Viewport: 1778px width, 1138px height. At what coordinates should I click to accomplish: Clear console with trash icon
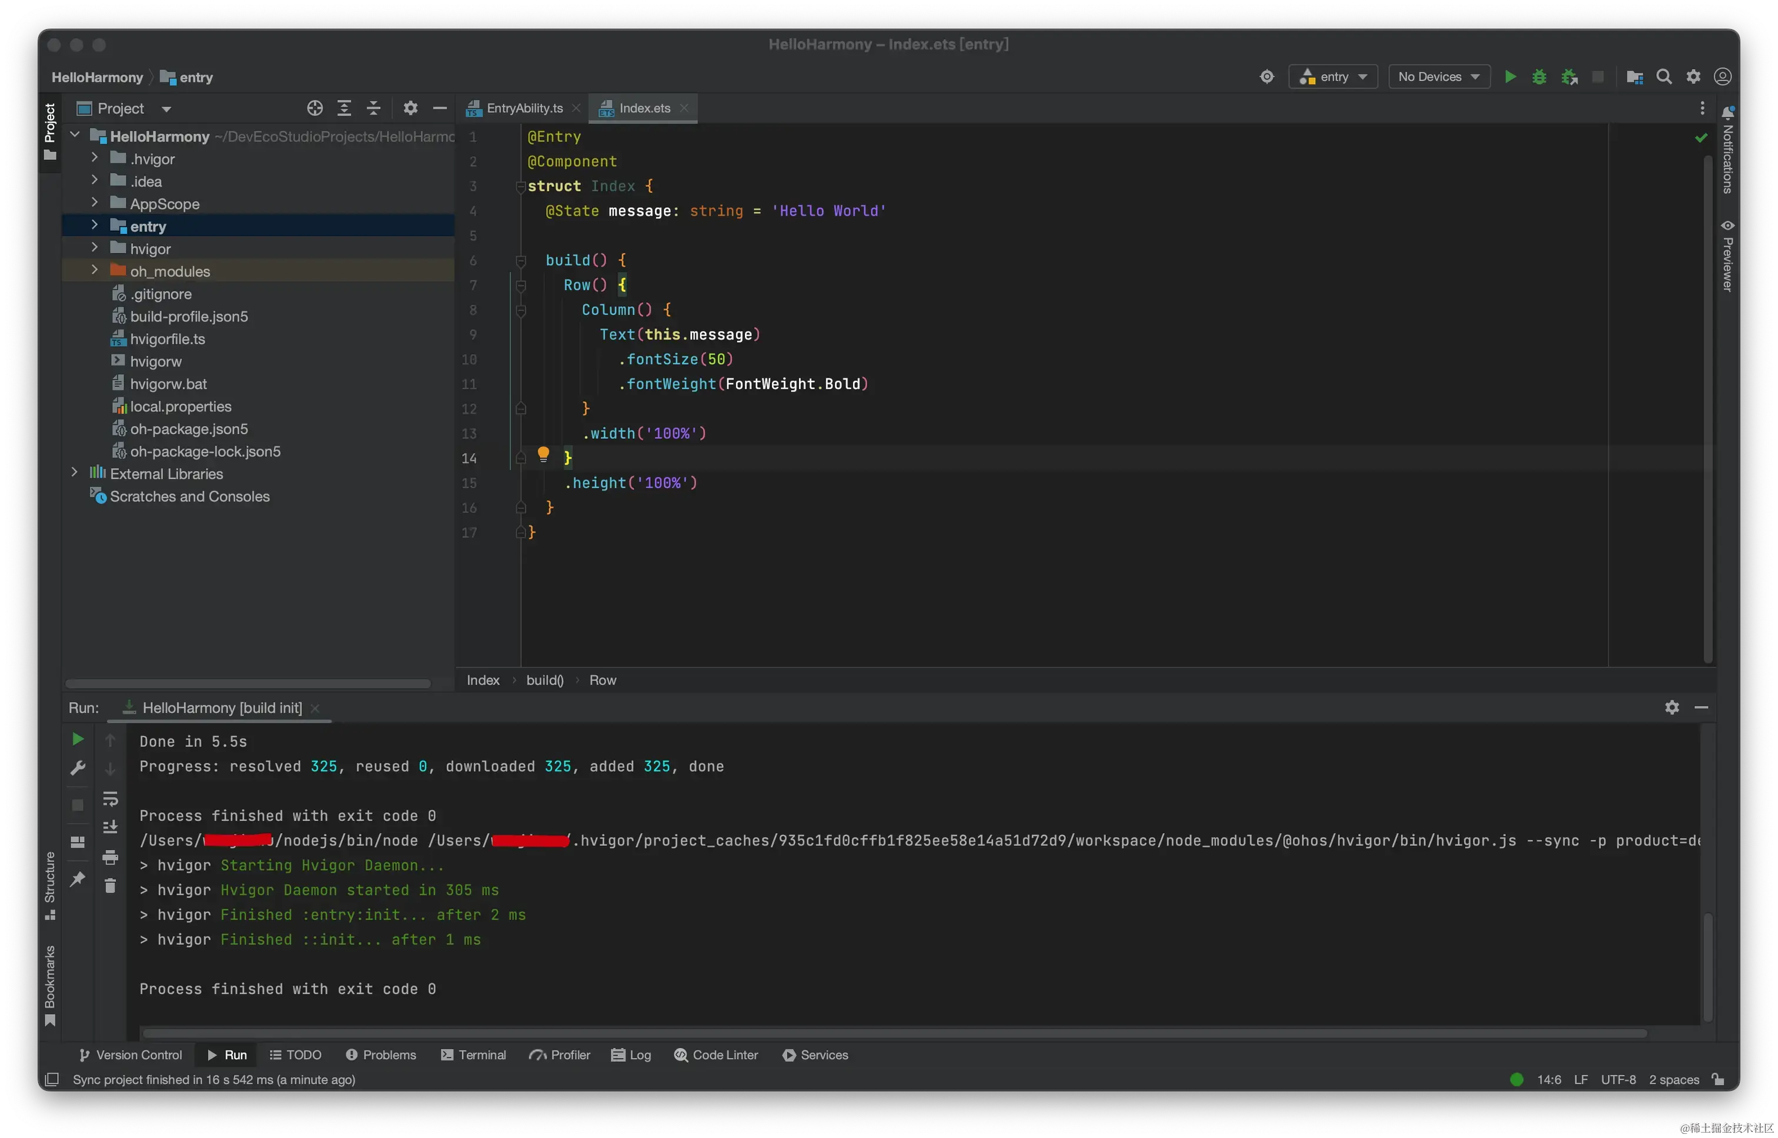110,886
